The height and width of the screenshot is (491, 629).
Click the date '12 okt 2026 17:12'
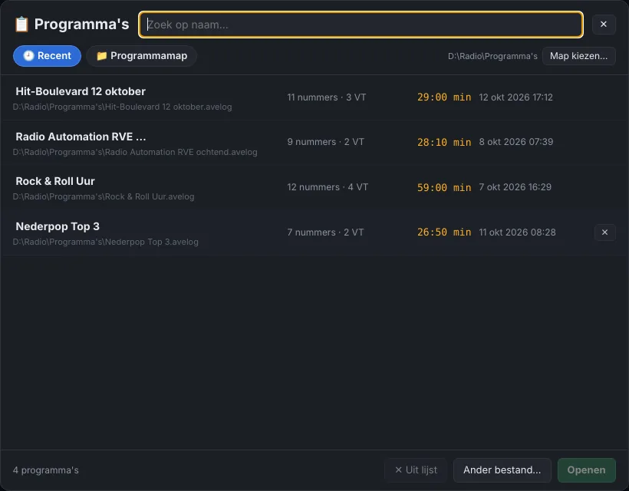click(x=516, y=97)
